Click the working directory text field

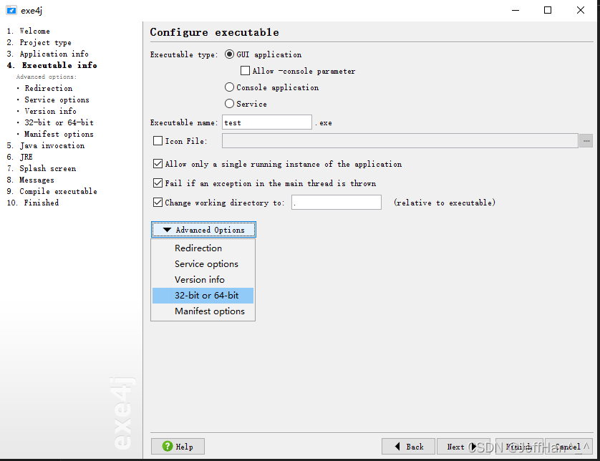click(337, 203)
